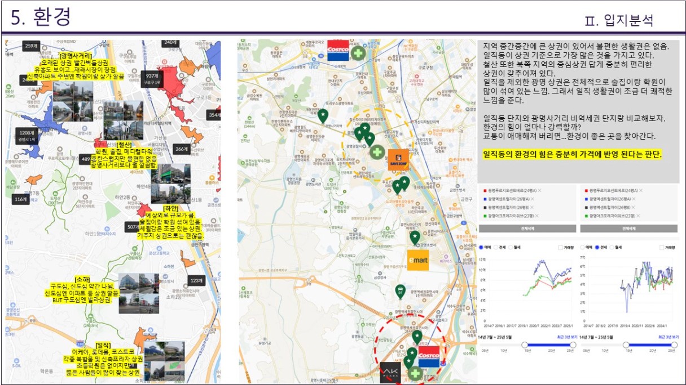Click the [광명사거리] yellow heading on the map
Viewport: 686px width, 385px height.
tap(75, 56)
